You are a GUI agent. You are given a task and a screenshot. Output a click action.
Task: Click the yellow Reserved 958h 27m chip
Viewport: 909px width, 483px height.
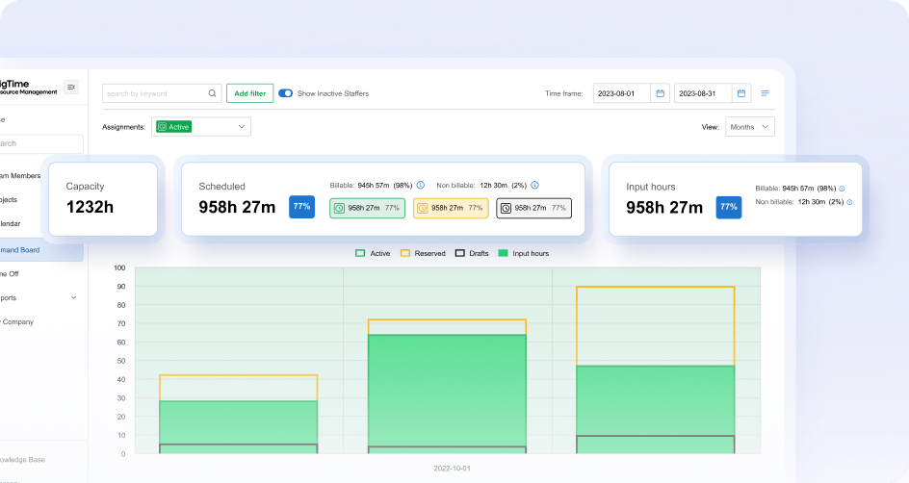tap(451, 209)
